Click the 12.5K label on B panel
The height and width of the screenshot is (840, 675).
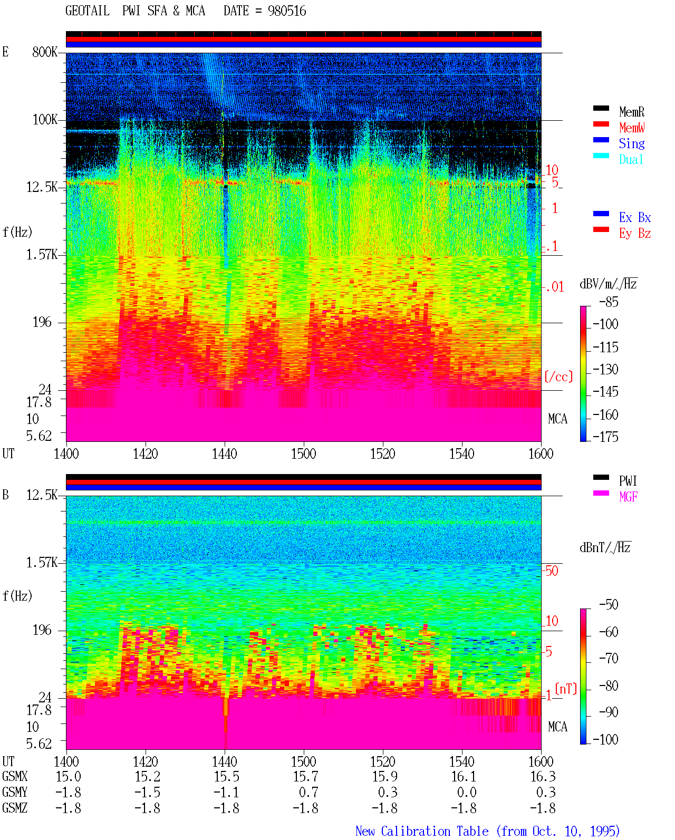pos(42,495)
